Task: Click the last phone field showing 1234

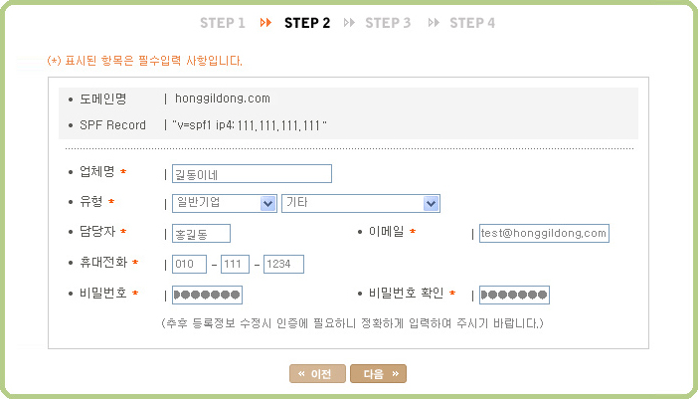Action: tap(283, 264)
